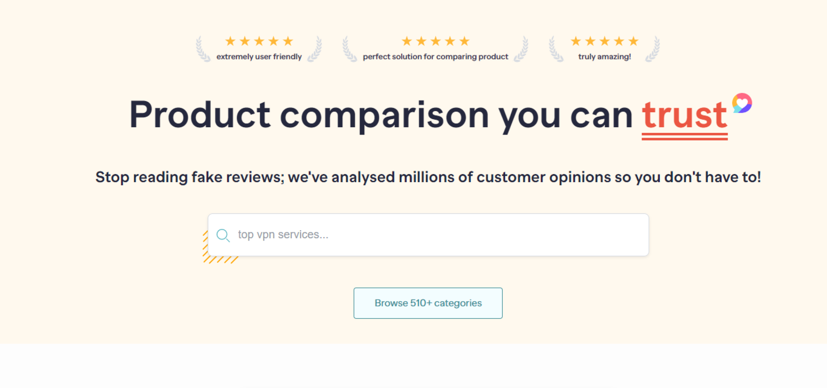Click the laurel wreath left of perfect solution text
The image size is (827, 388).
(346, 48)
